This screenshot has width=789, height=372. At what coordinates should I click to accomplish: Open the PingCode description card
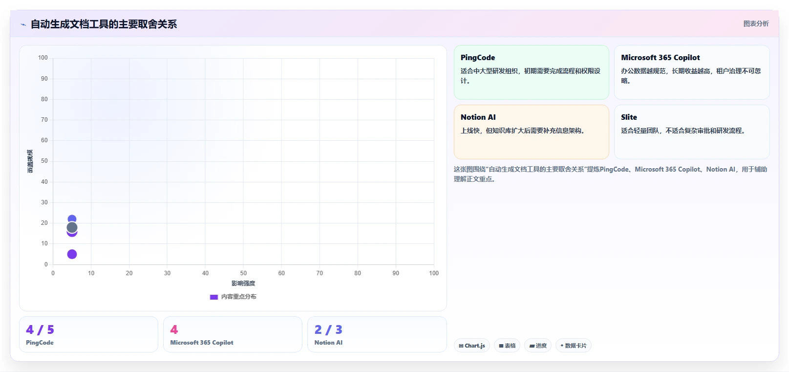532,72
